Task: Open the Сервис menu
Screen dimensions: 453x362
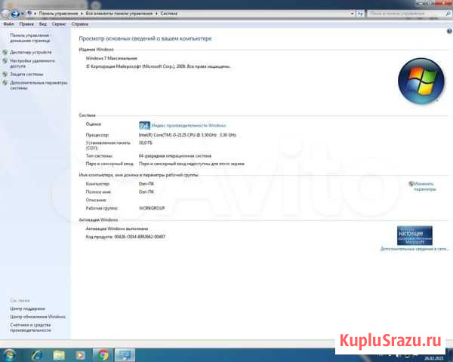Action: point(59,24)
